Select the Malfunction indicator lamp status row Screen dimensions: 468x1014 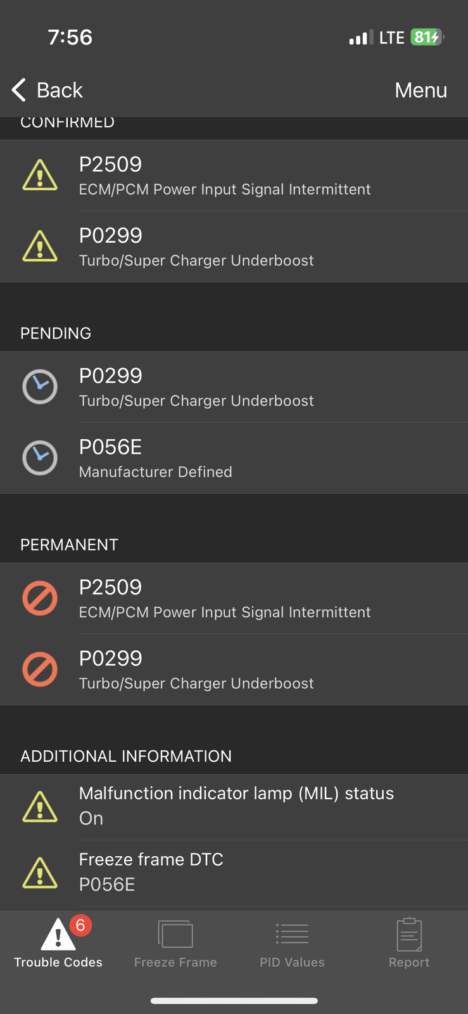click(x=234, y=807)
